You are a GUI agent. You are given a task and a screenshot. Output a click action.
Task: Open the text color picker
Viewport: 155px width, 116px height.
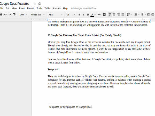pyautogui.click(x=92, y=15)
